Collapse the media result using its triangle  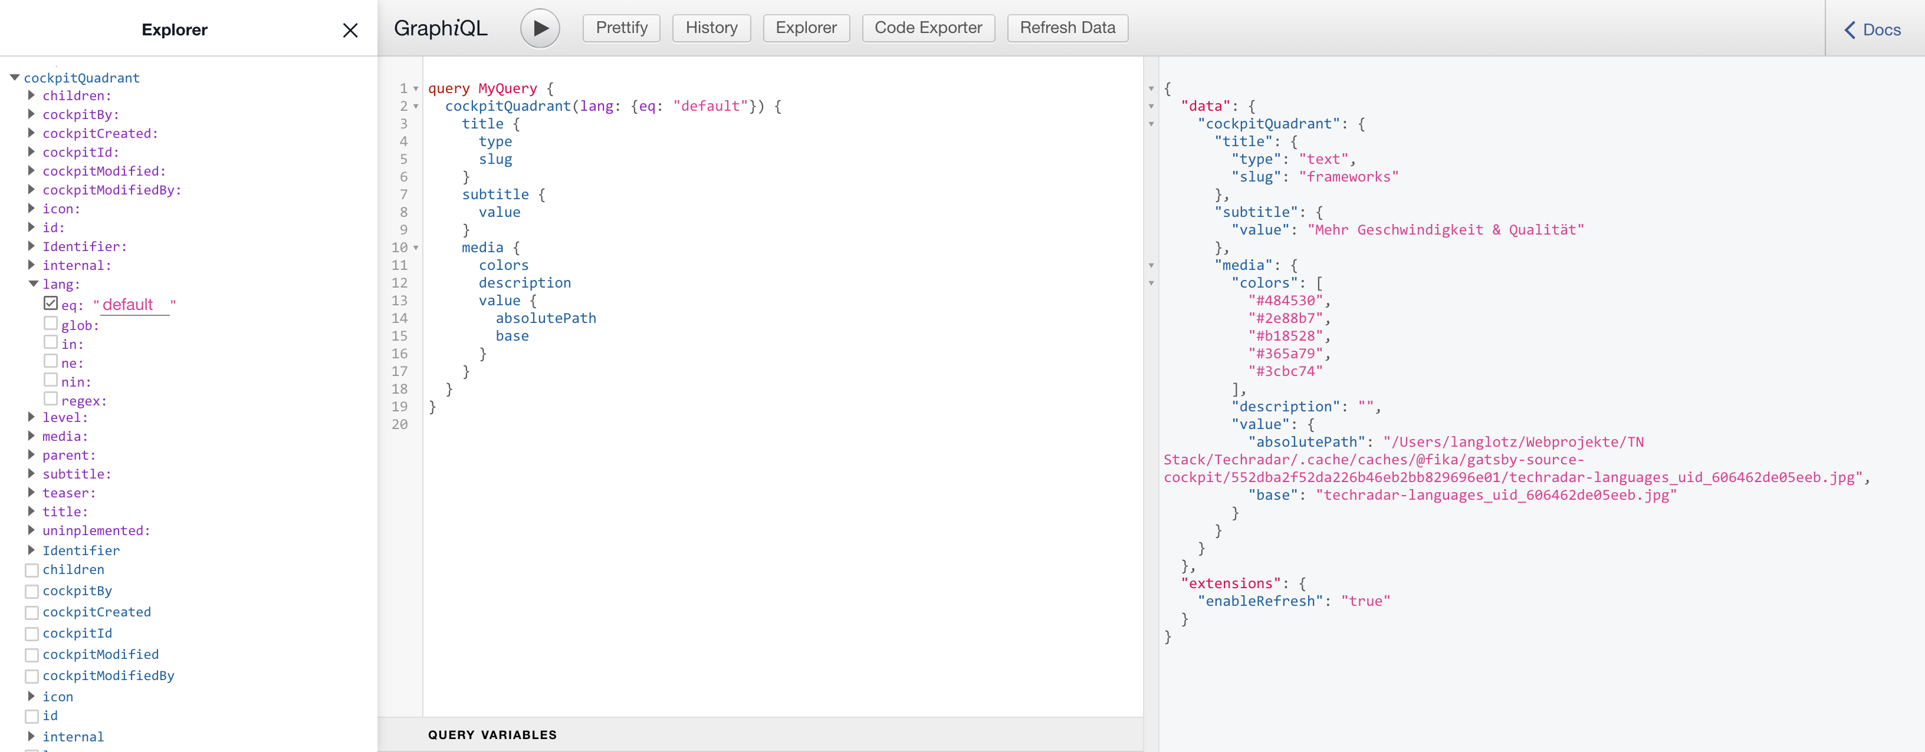point(1151,265)
